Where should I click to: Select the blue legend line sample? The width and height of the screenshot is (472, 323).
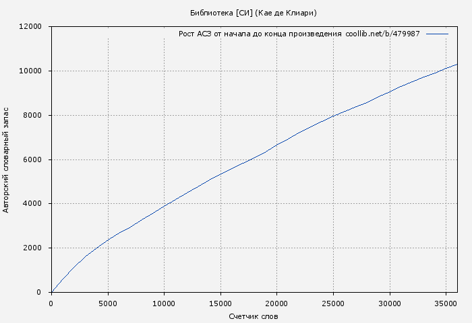tap(437, 34)
